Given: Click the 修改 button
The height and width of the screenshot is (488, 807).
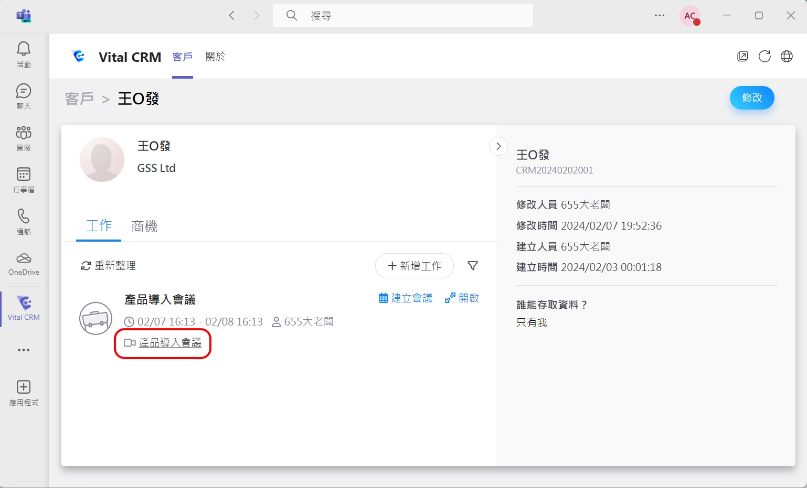Looking at the screenshot, I should click(x=751, y=98).
